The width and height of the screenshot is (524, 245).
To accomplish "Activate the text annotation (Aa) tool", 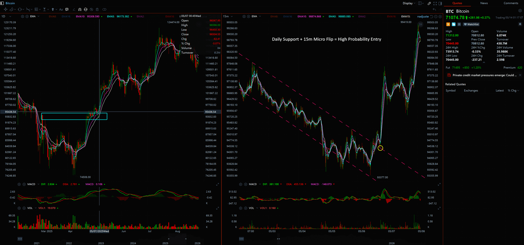I will (x=61, y=9).
